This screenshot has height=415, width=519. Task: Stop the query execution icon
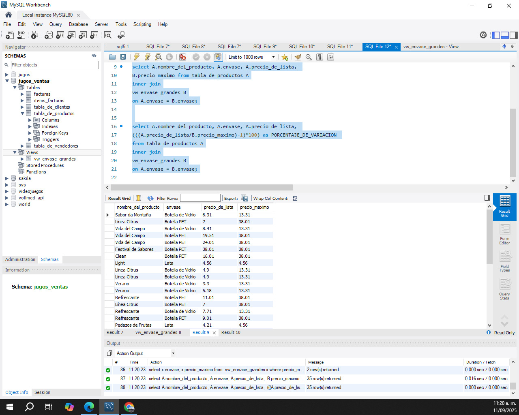tap(169, 57)
